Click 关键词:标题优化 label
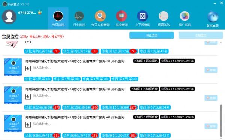225x140 pixels. pos(146,117)
